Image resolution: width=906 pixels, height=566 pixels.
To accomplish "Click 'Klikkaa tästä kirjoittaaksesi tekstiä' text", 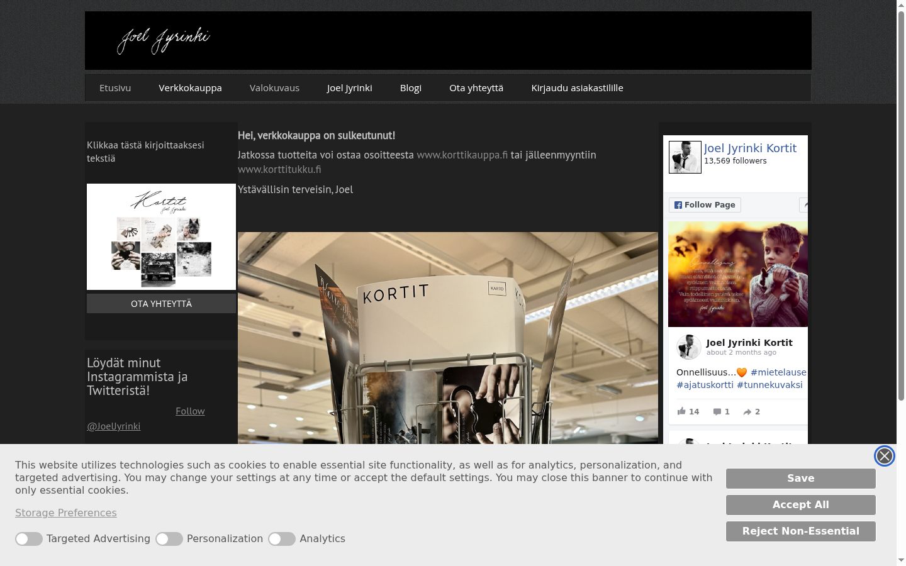I will click(145, 152).
